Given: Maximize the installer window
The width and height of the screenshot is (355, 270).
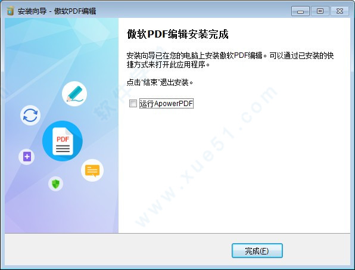Looking at the screenshot, I should pos(320,11).
